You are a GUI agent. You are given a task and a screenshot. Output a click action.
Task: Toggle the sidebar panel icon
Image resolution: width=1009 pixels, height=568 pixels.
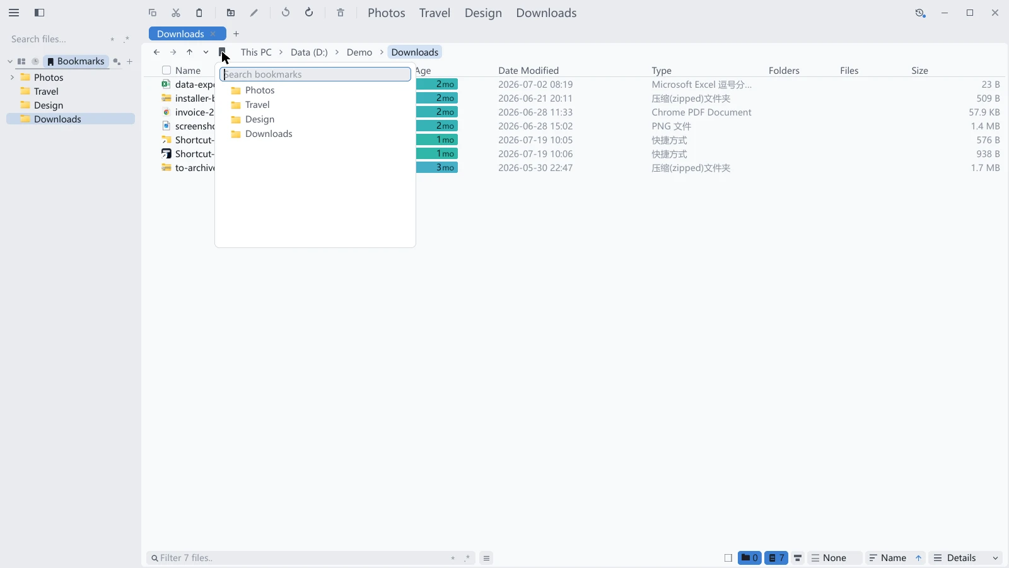pyautogui.click(x=39, y=13)
